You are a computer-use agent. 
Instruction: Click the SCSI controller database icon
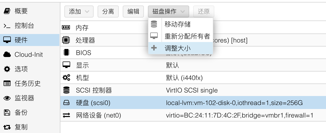pos(66,90)
